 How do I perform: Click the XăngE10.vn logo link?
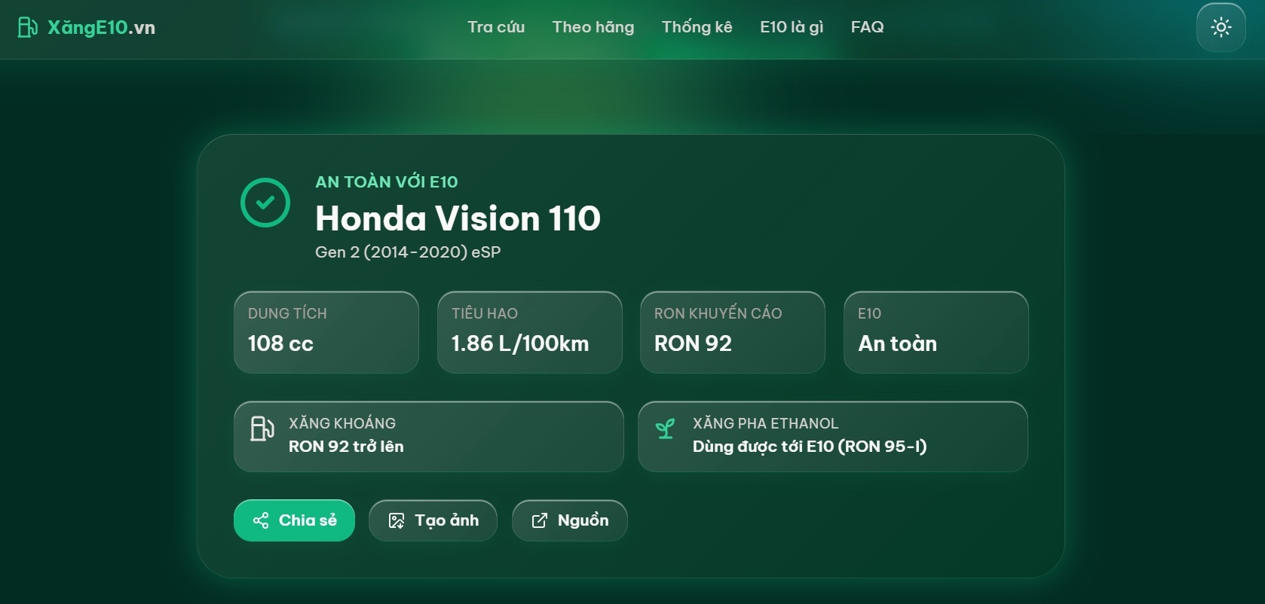(x=86, y=28)
